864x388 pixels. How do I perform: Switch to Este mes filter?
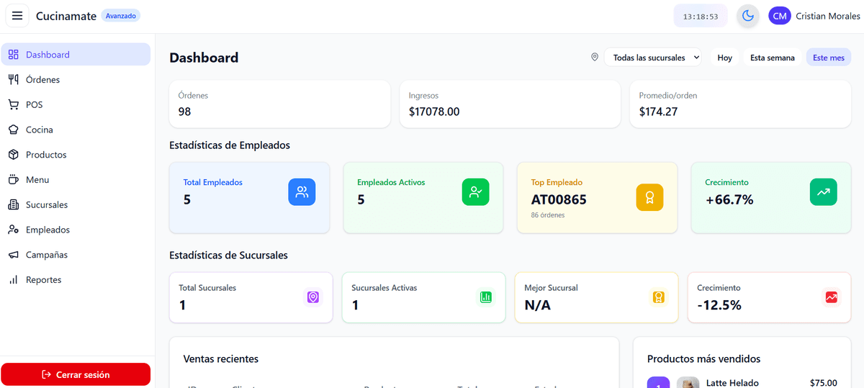(x=828, y=58)
